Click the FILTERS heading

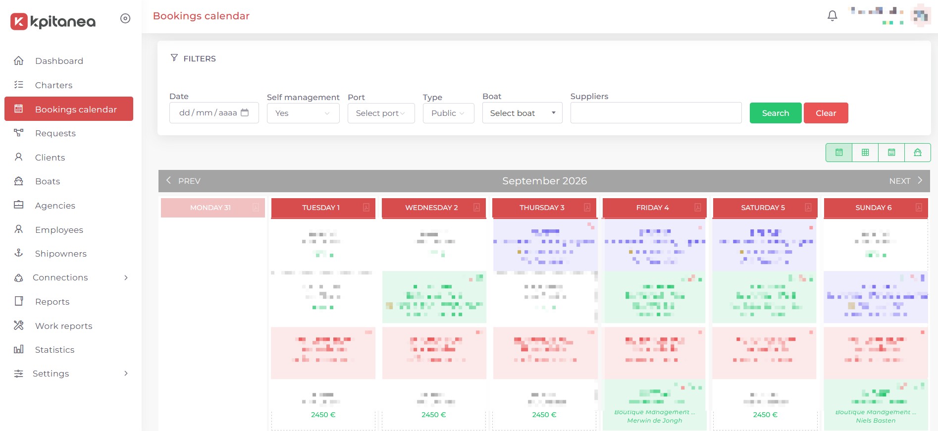tap(200, 58)
